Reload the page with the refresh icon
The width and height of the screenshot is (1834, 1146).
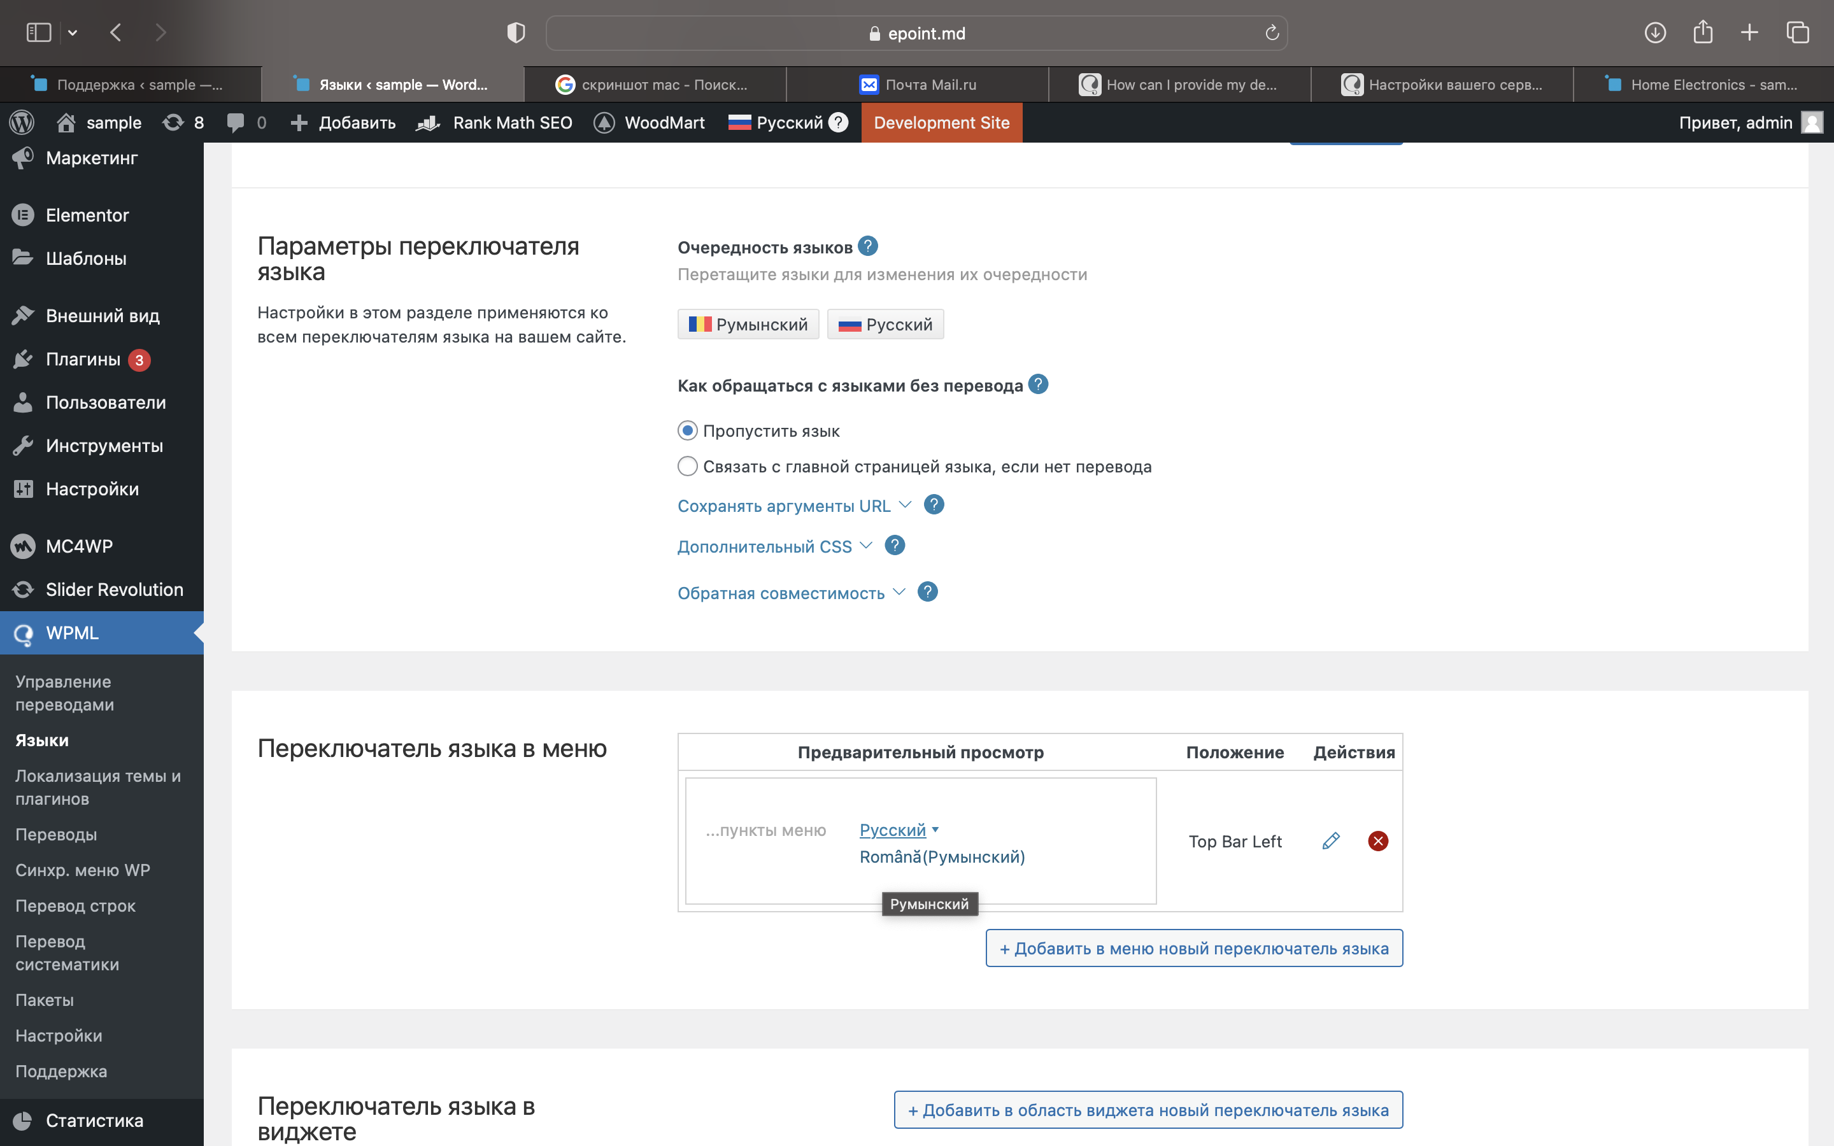pyautogui.click(x=1272, y=32)
